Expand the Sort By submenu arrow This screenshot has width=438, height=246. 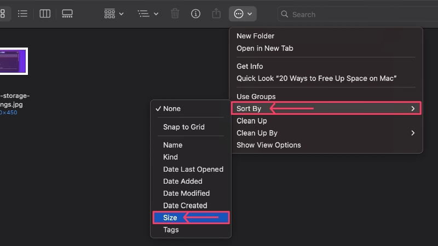[x=413, y=108]
